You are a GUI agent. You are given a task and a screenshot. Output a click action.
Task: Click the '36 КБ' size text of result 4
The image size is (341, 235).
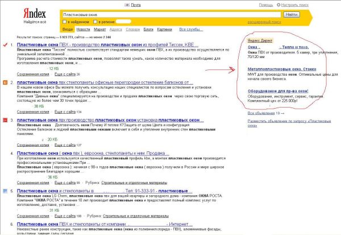pos(53,177)
